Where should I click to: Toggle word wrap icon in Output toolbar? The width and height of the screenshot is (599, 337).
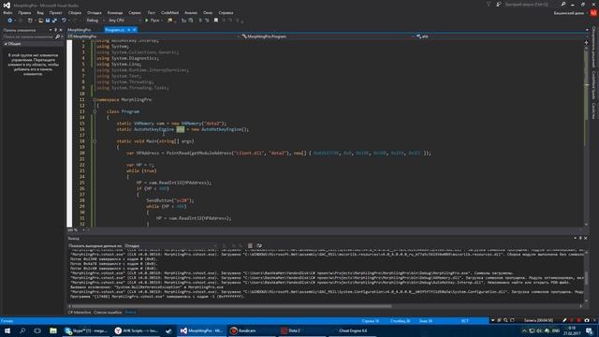point(259,245)
